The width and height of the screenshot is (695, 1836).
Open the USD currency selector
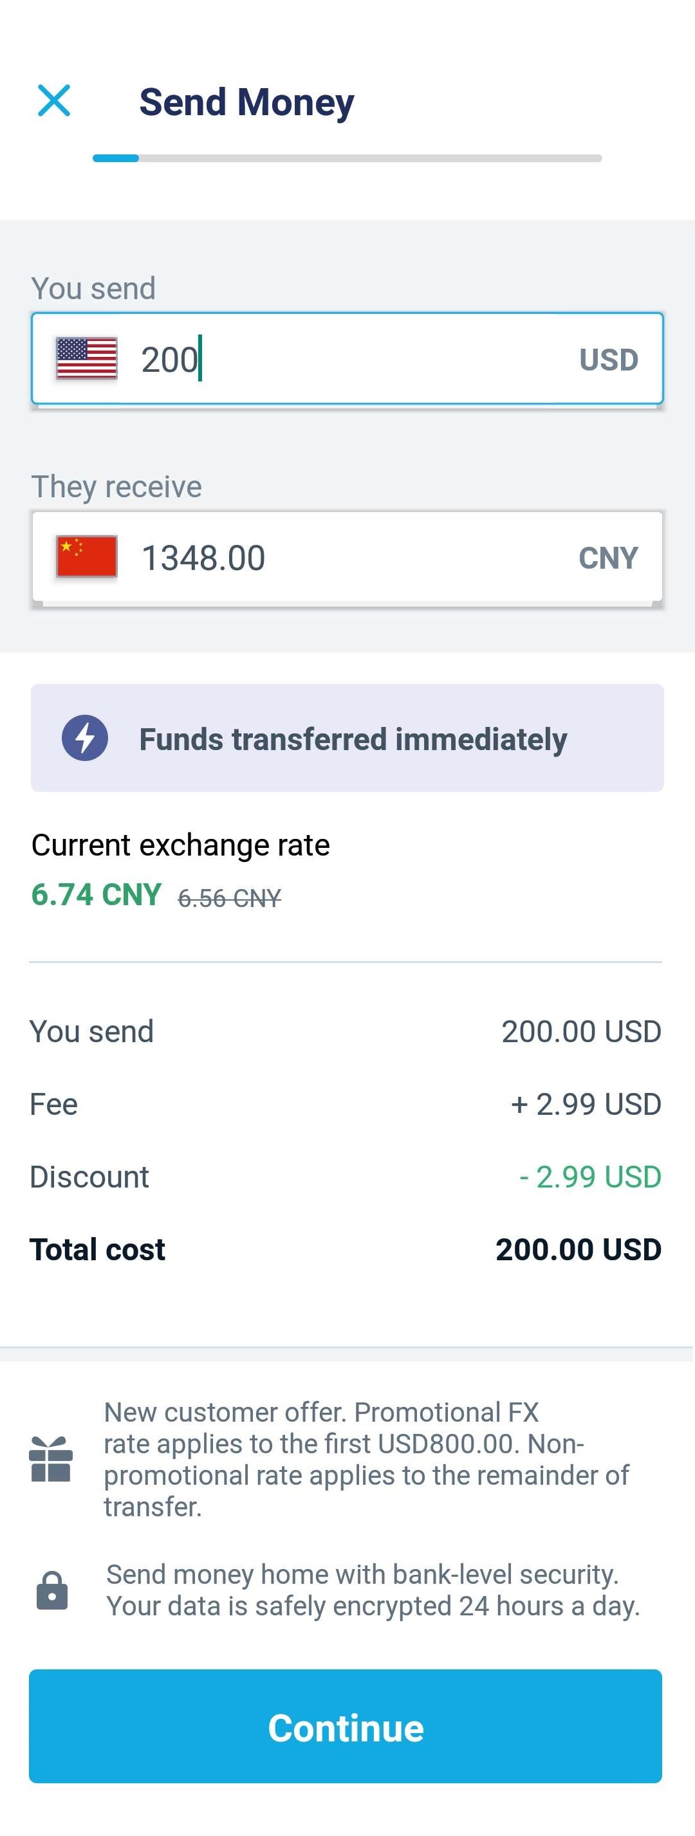pos(608,359)
